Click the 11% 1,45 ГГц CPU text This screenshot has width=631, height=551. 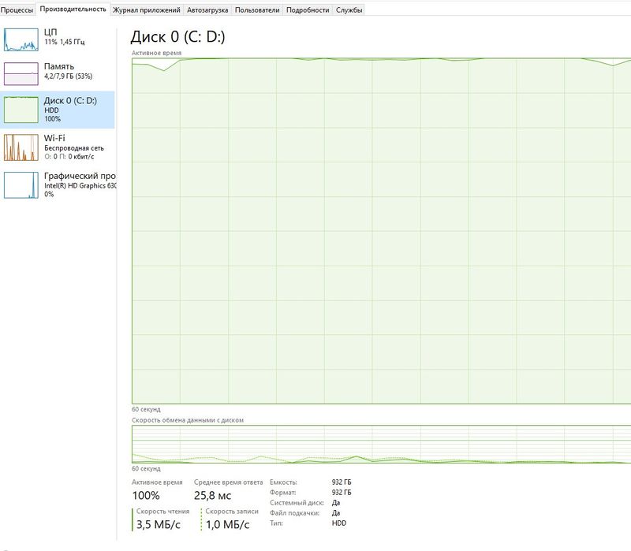[x=65, y=42]
